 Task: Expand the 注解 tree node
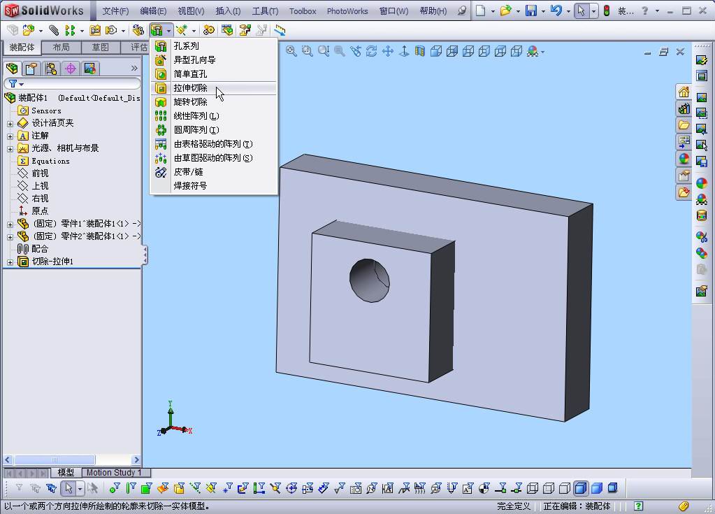(x=10, y=136)
